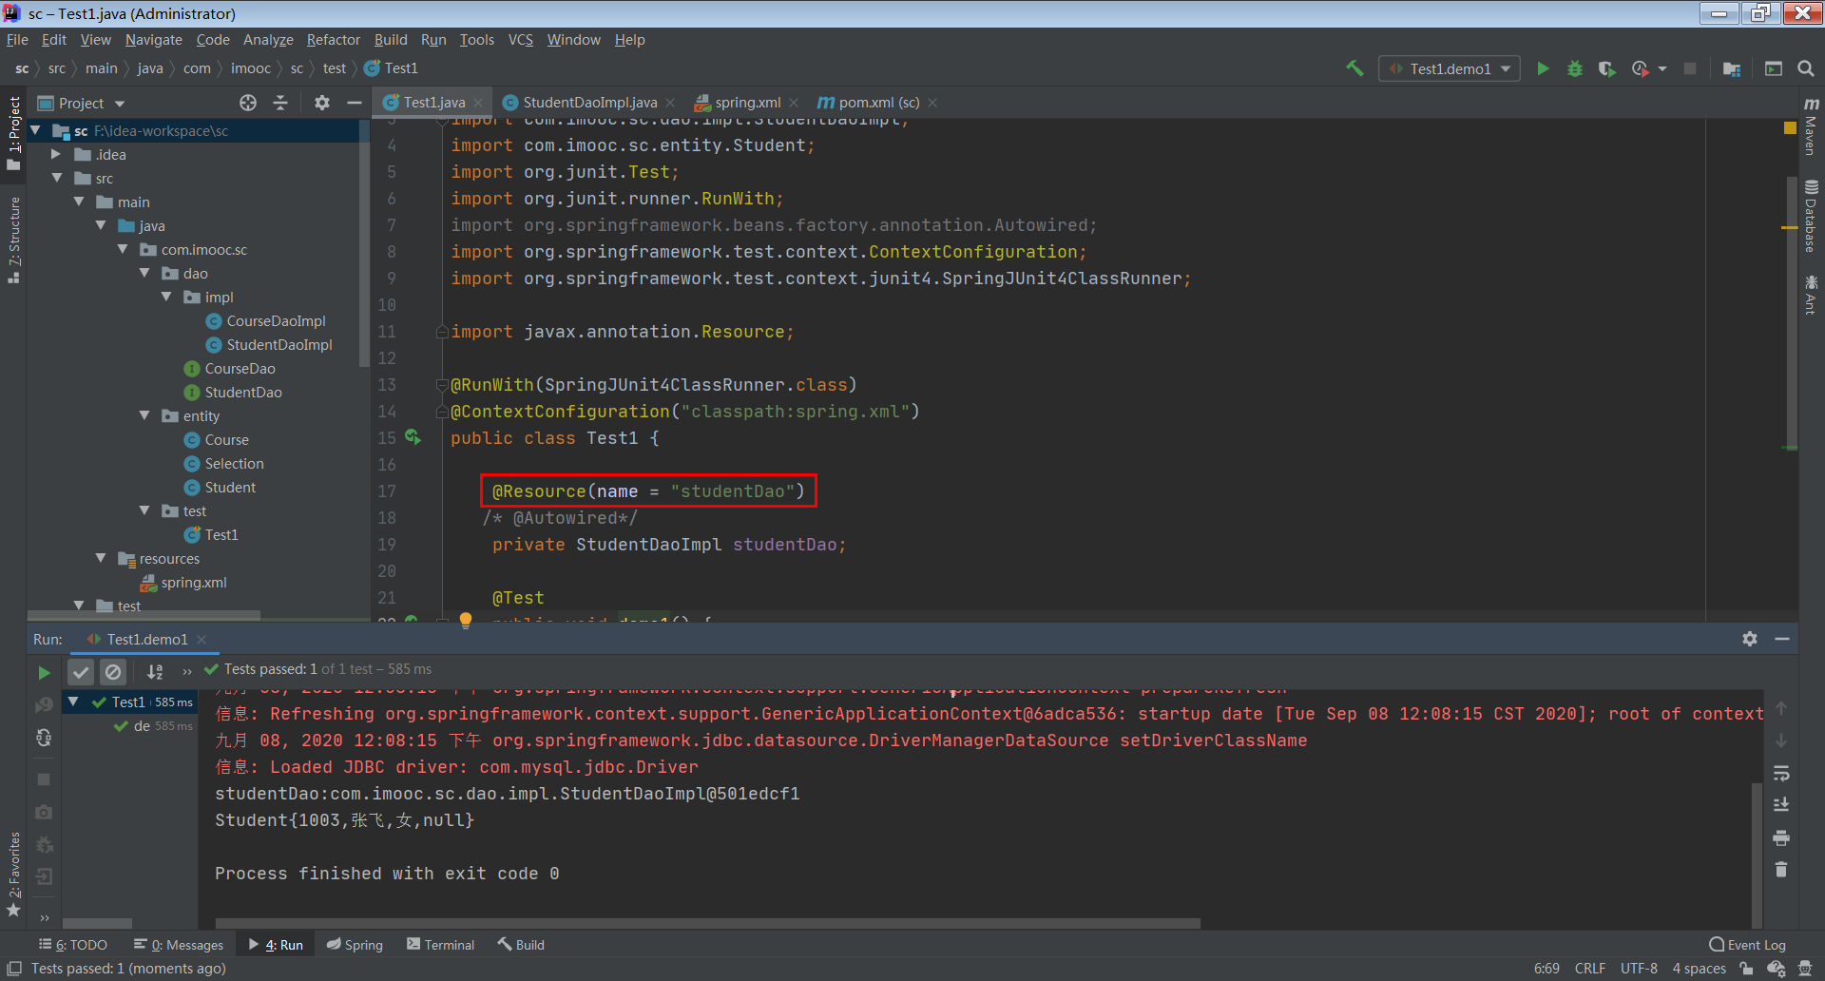Toggle tool window bars in status bar corner
The image size is (1825, 981).
click(x=14, y=969)
